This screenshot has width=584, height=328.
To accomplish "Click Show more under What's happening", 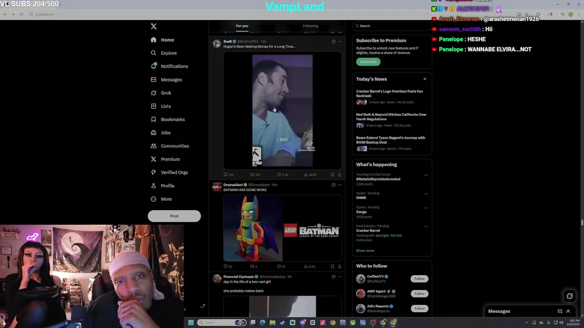I will click(365, 251).
